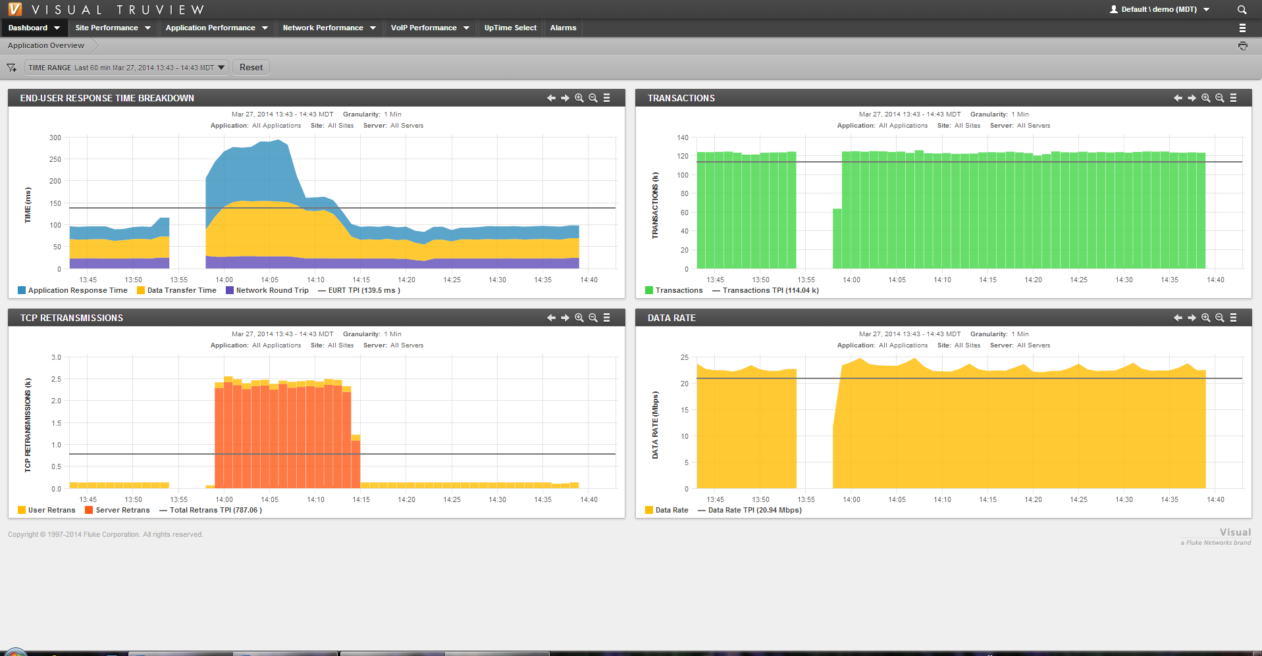Expand Site Performance dropdown arrow

pyautogui.click(x=147, y=28)
